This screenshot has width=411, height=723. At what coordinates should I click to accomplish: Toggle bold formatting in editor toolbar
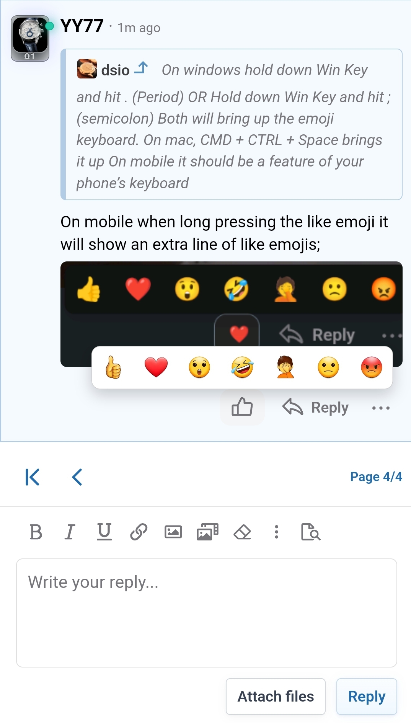click(x=36, y=532)
